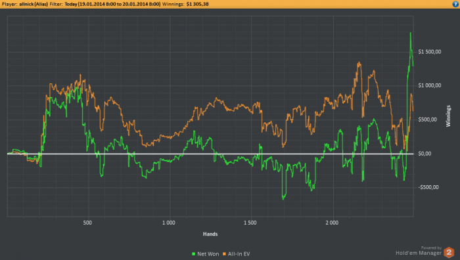Click the orange All-In EV legend swatch
This screenshot has height=260, width=460.
225,254
